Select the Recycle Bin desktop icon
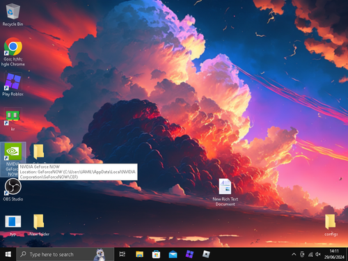This screenshot has height=261, width=348. pos(13,15)
